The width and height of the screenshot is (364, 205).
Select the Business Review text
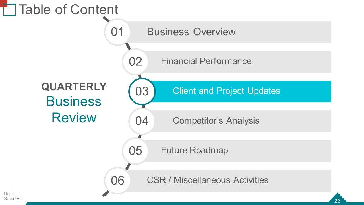coord(74,110)
